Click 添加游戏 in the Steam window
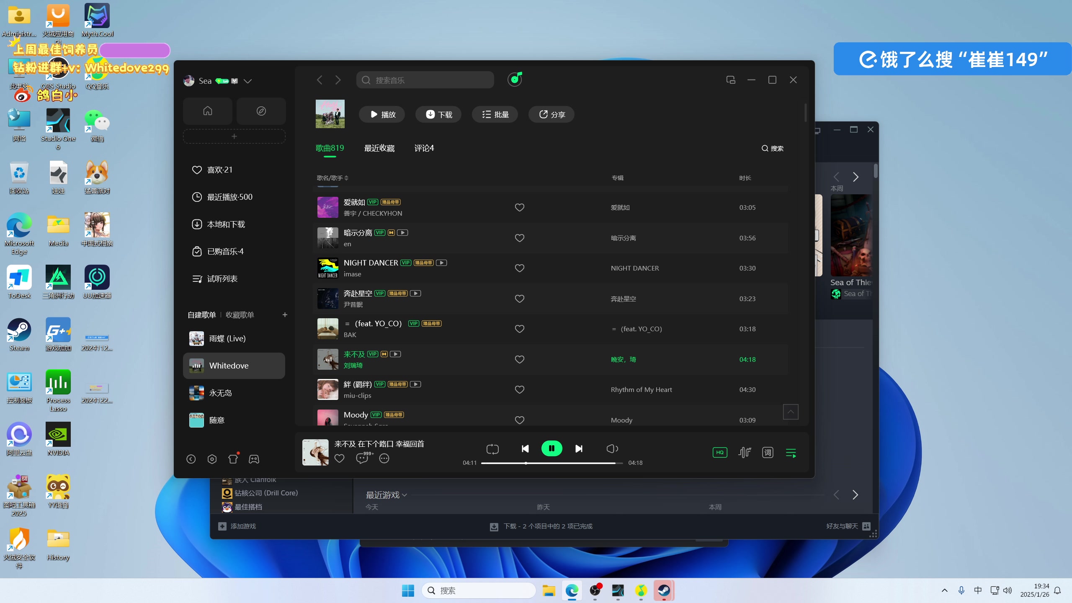This screenshot has height=603, width=1072. 237,526
